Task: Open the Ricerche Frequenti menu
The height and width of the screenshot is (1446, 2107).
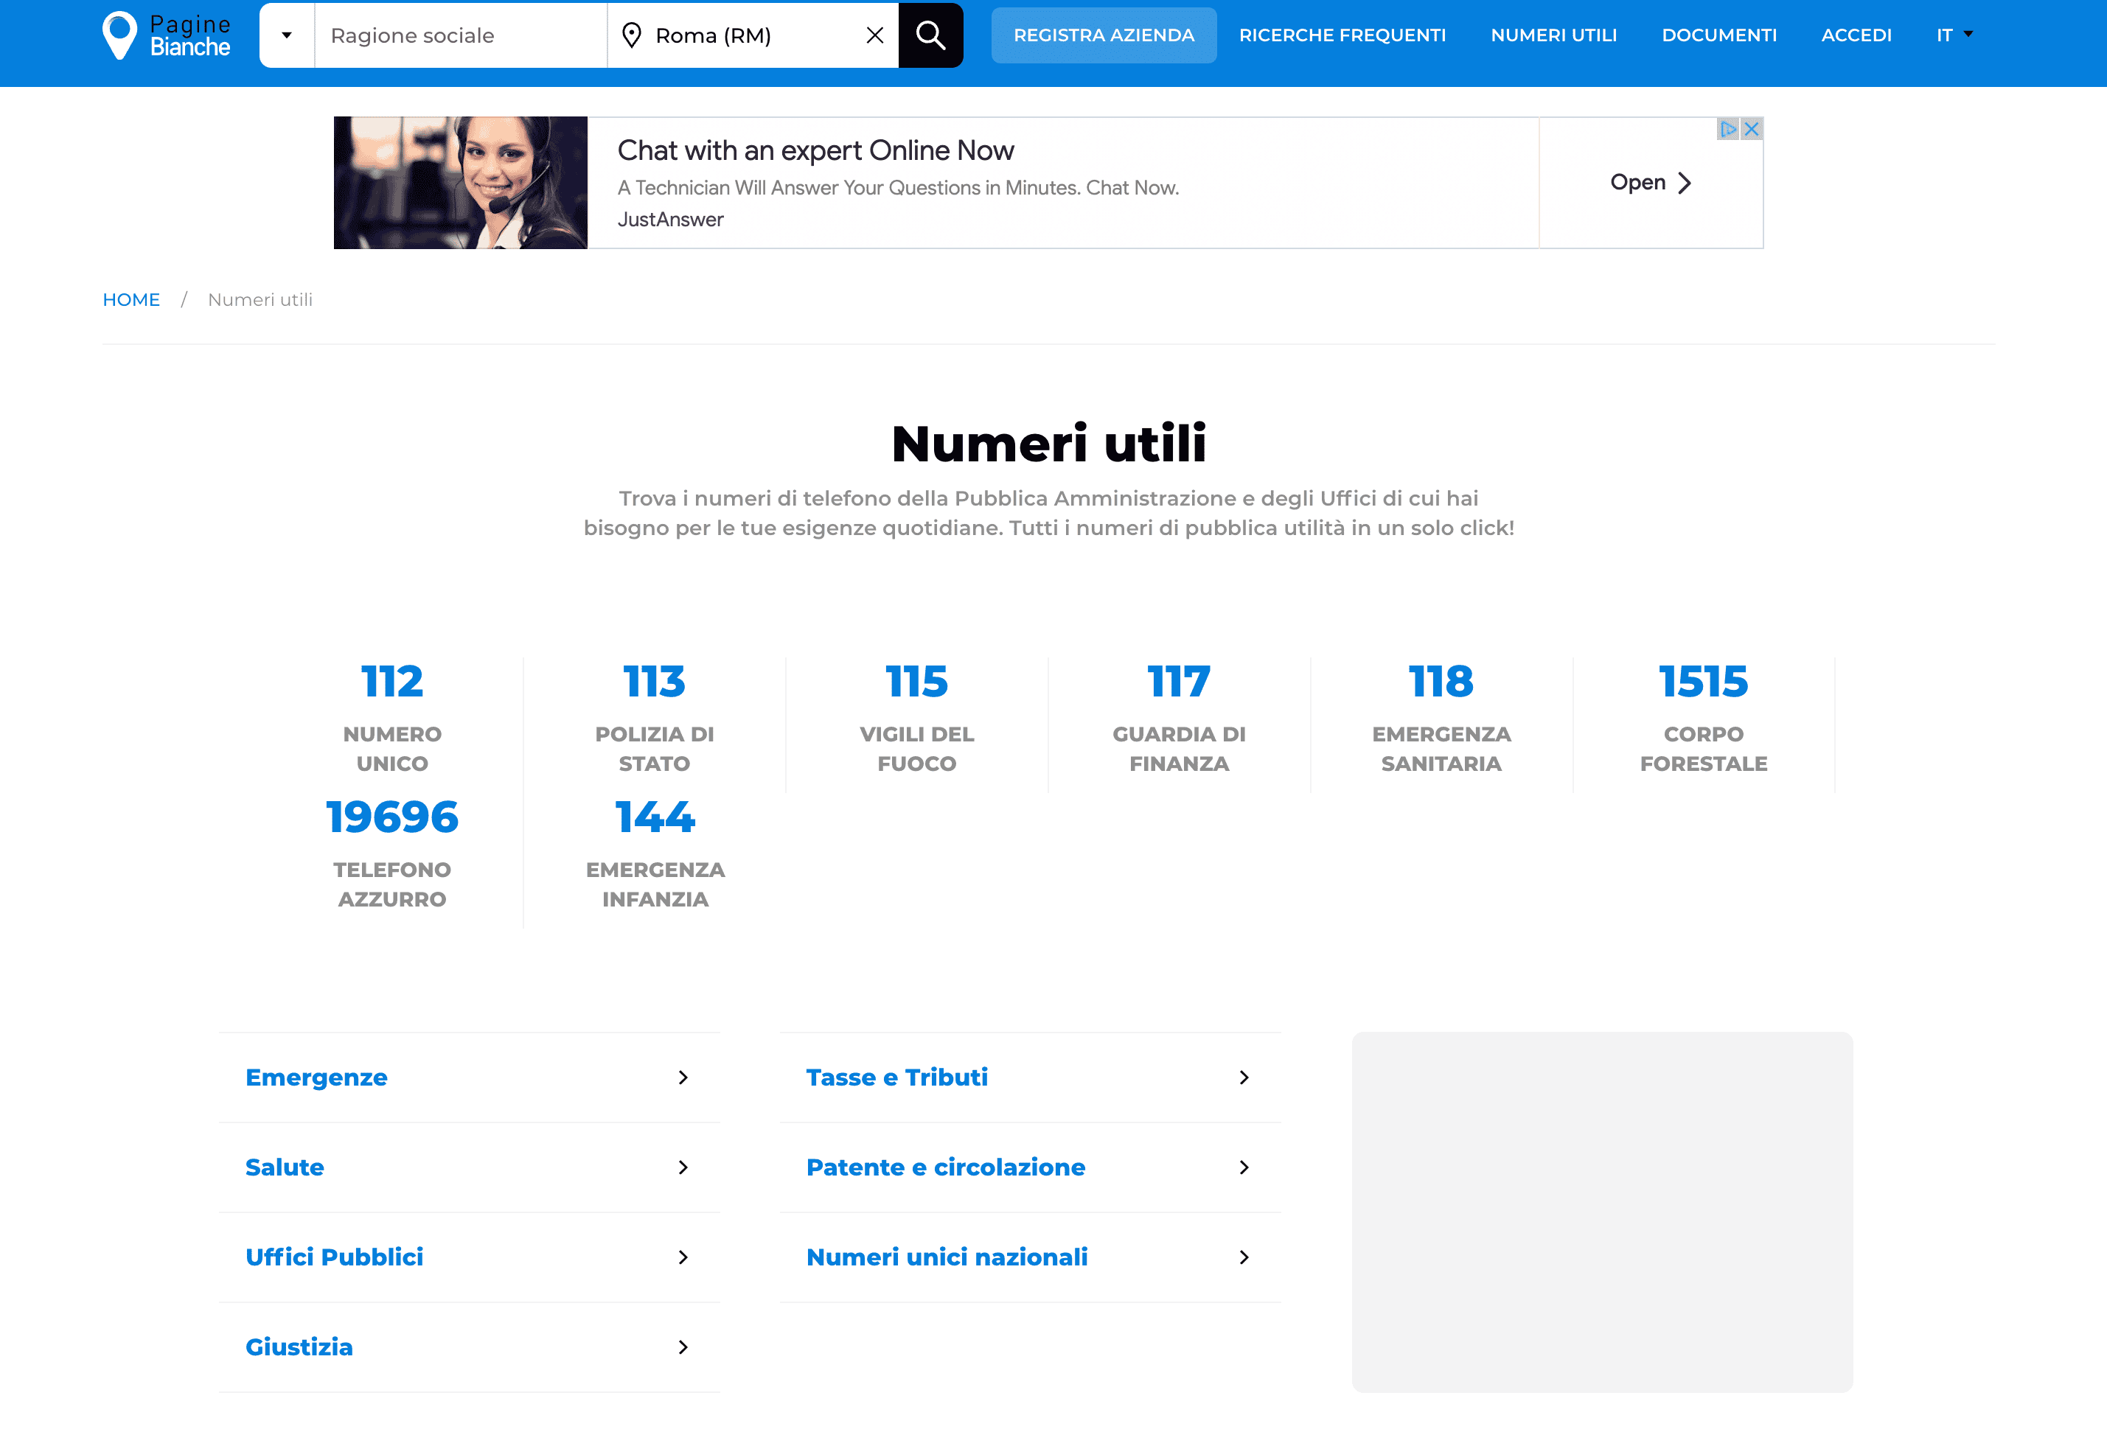Action: (1342, 35)
